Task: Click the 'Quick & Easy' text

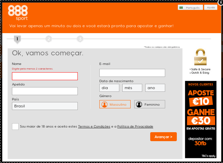Action: [200, 73]
